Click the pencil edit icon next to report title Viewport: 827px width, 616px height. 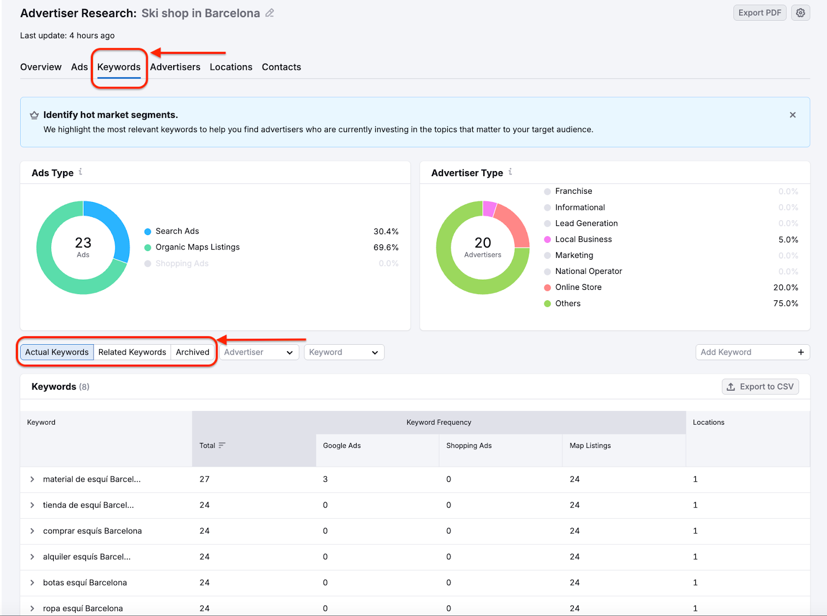[269, 13]
